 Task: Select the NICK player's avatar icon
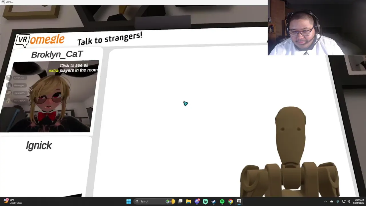click(9, 101)
